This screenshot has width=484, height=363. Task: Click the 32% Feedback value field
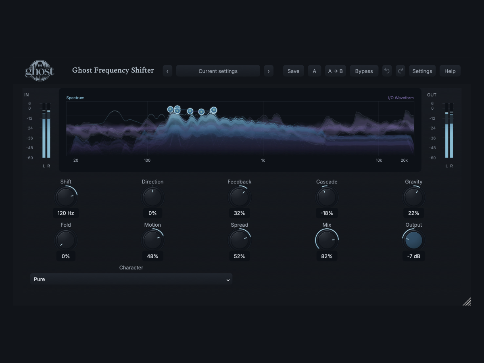pyautogui.click(x=240, y=213)
